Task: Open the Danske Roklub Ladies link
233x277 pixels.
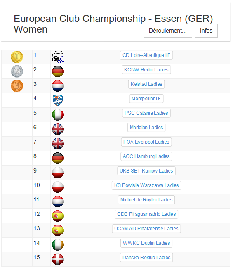Action: [x=146, y=258]
